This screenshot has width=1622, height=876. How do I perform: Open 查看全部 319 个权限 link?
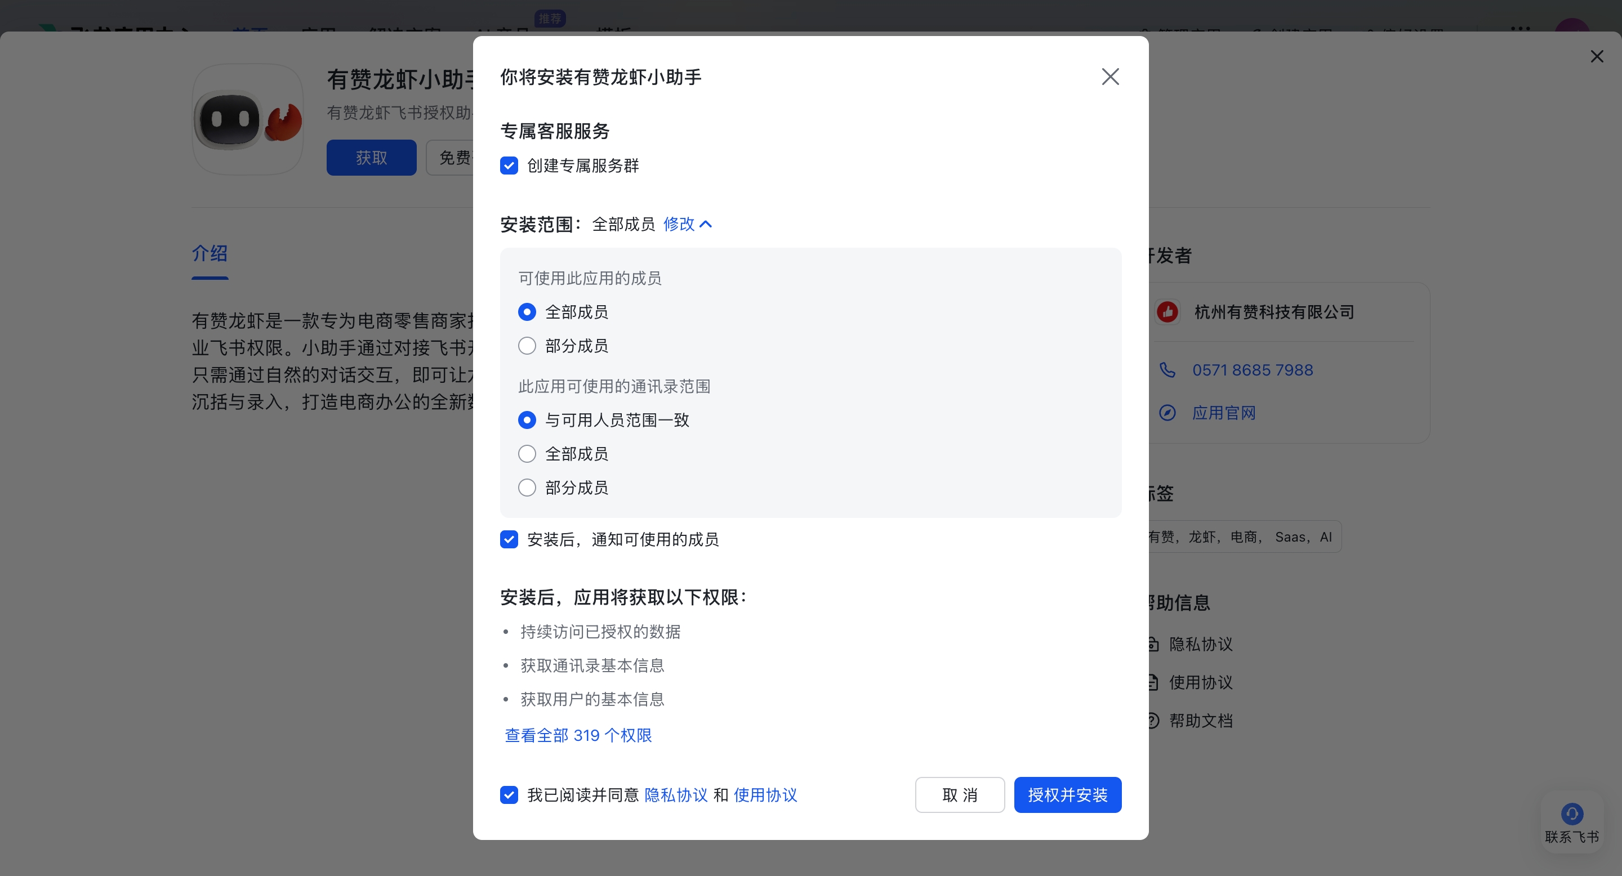pos(578,735)
